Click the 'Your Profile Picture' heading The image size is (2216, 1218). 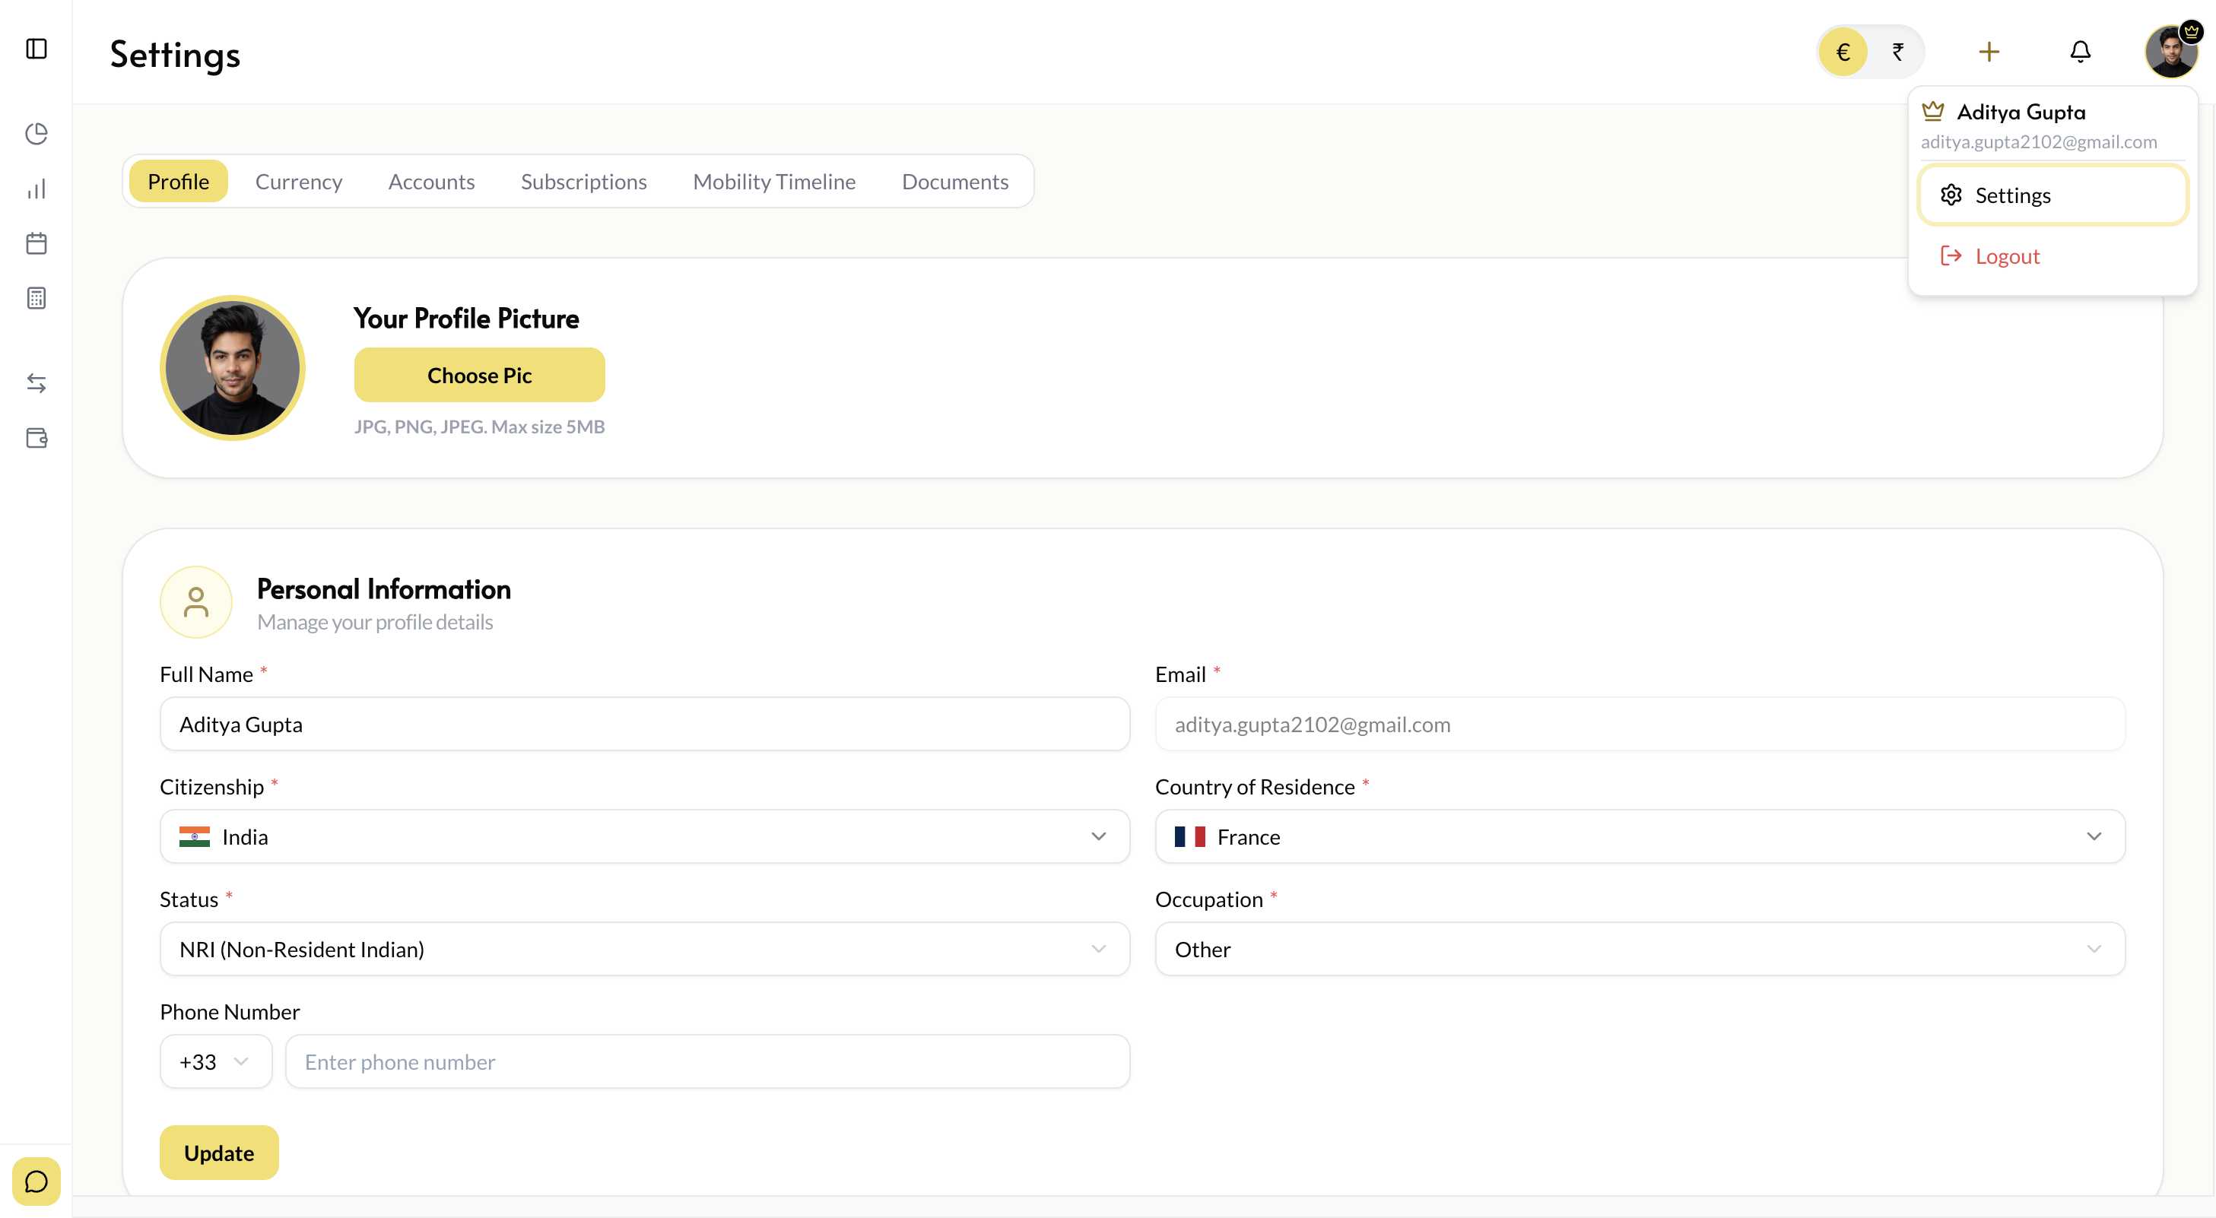click(x=466, y=319)
